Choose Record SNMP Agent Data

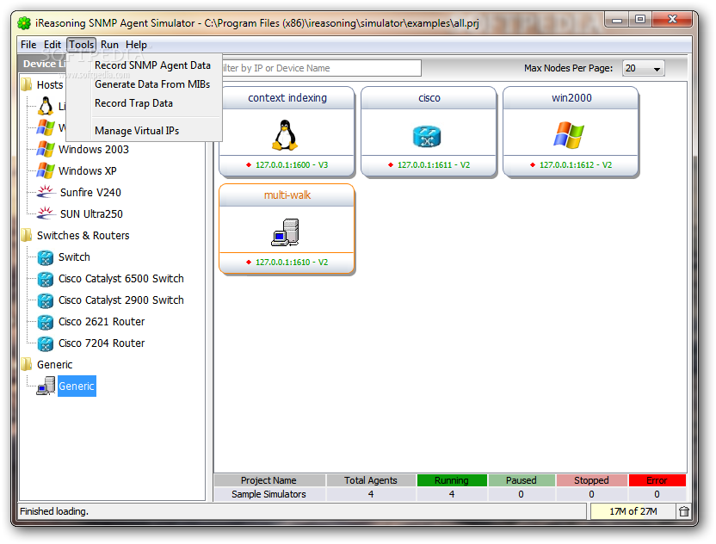click(x=152, y=65)
